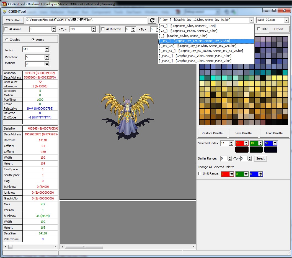Click the Export button
The image size is (292, 258).
tap(278, 29)
